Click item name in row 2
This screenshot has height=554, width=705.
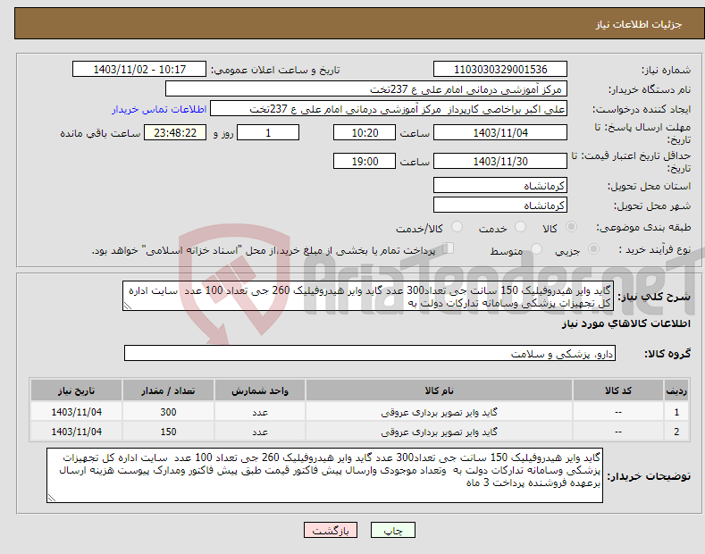pos(439,432)
